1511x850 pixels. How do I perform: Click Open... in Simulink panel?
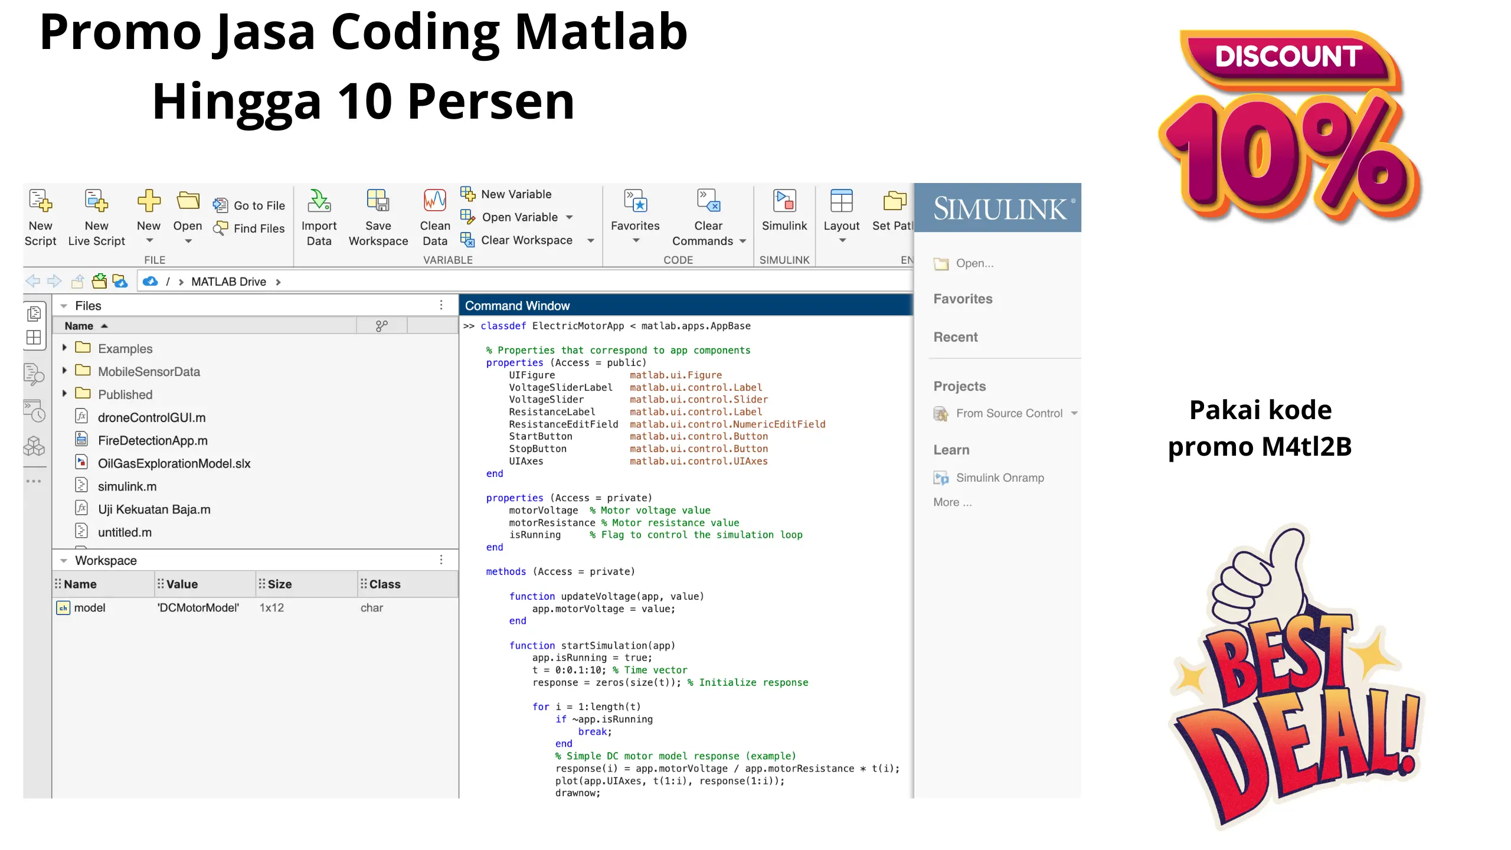tap(963, 263)
